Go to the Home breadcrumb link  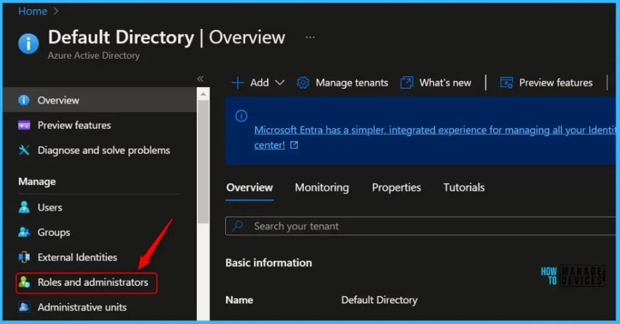(33, 11)
